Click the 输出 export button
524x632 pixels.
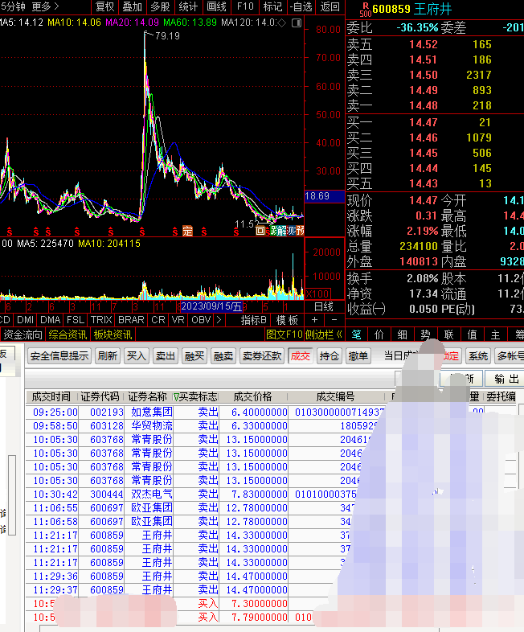[x=506, y=379]
